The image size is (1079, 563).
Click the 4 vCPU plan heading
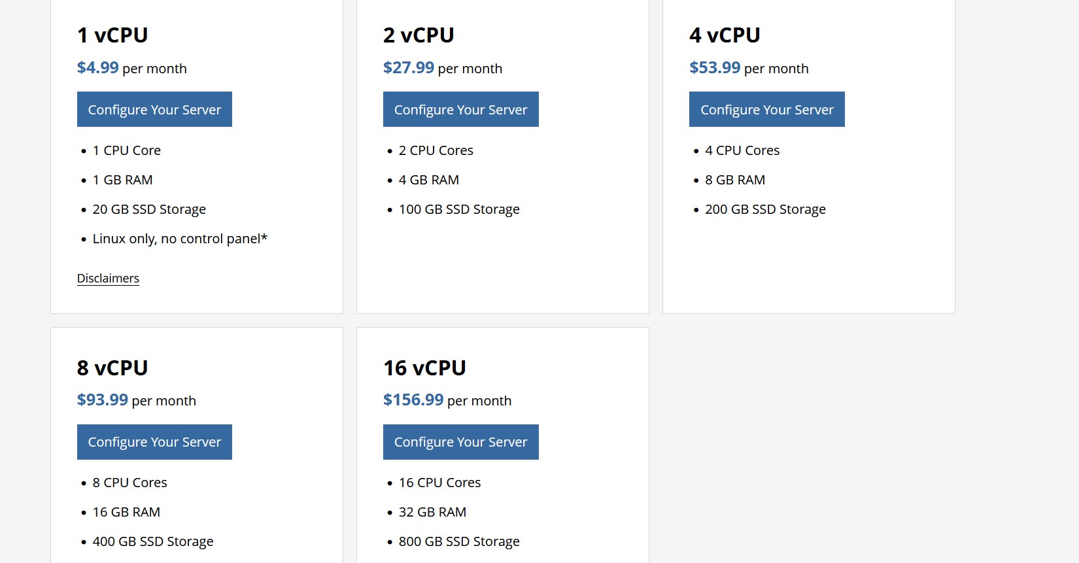pos(725,35)
